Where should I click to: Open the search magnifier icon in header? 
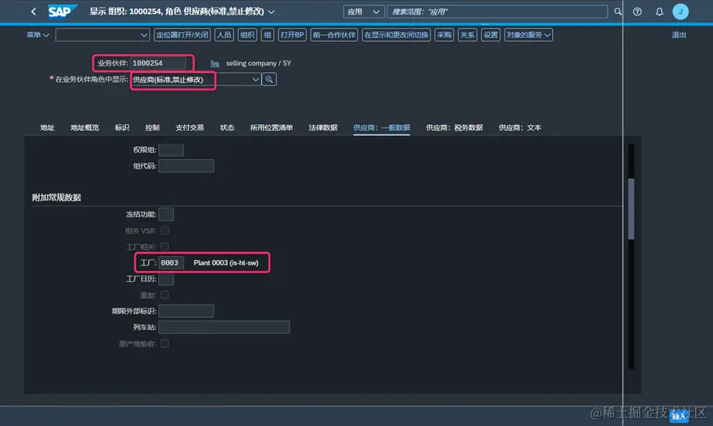[x=617, y=12]
